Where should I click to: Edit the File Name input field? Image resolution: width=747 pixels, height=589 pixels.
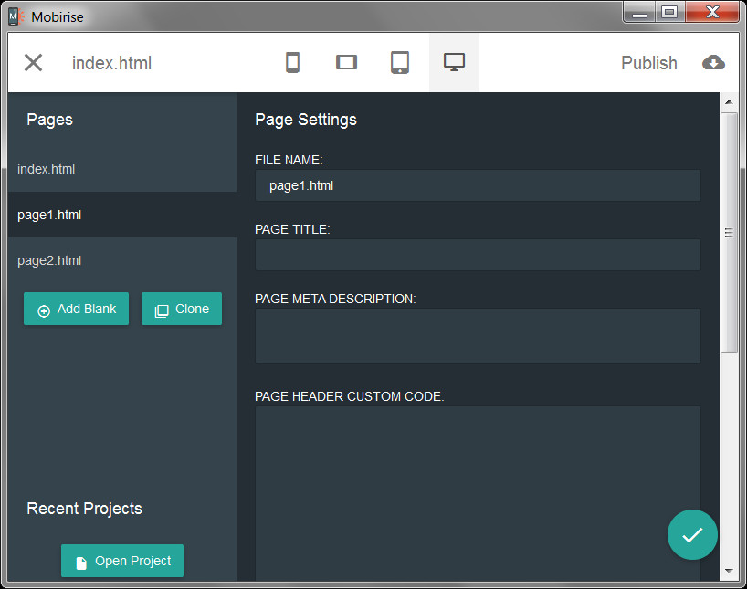tap(477, 185)
